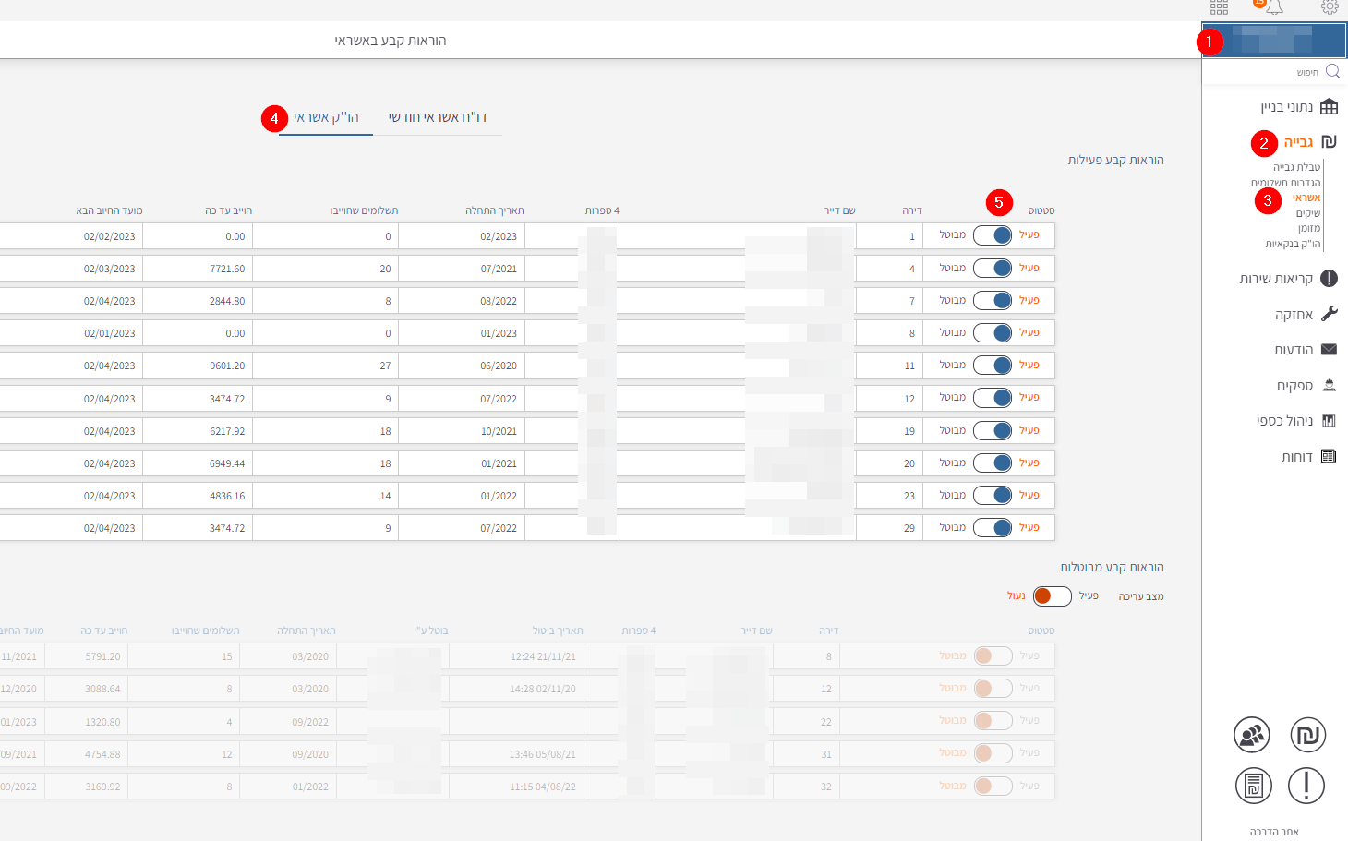Image resolution: width=1348 pixels, height=841 pixels.
Task: Open the notifications bell
Action: click(x=1274, y=8)
